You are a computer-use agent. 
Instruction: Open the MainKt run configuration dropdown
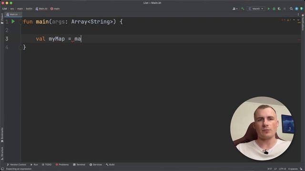click(x=256, y=9)
